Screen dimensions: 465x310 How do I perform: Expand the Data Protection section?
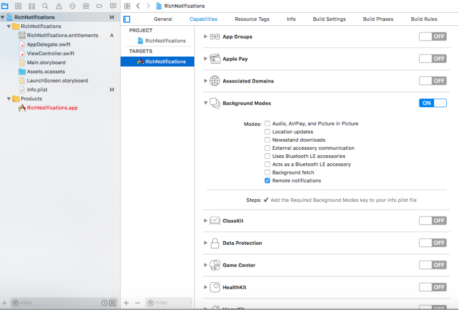205,243
